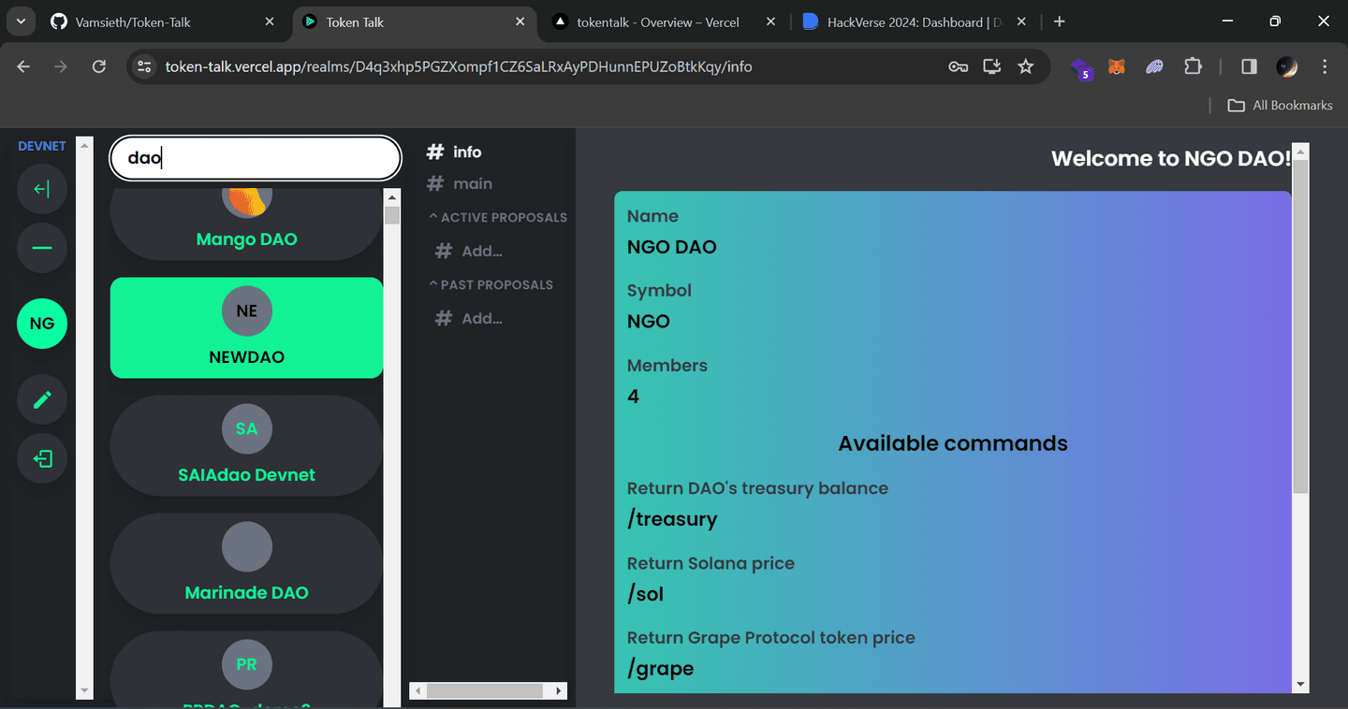
Task: Bookmark this page with star icon
Action: (1026, 66)
